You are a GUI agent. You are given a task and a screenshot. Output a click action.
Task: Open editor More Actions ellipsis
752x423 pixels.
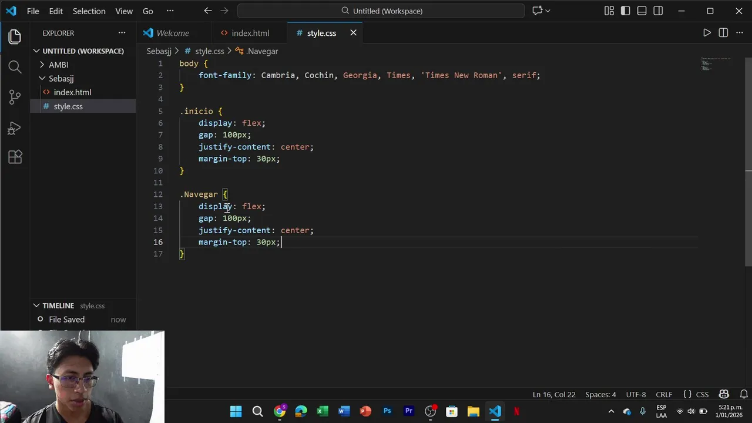coord(739,33)
